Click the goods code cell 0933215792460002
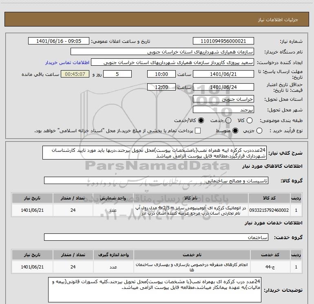Screen dimensions: 314x304 (269, 210)
